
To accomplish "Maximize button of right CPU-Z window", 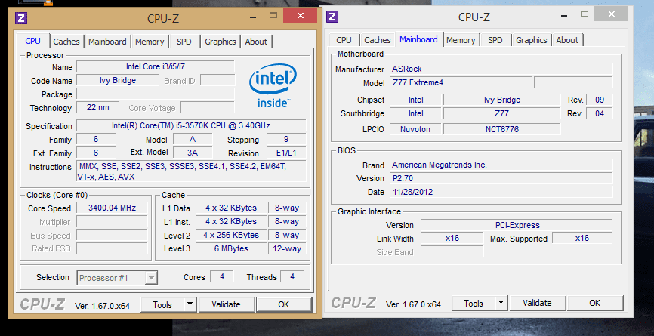I will tap(585, 14).
